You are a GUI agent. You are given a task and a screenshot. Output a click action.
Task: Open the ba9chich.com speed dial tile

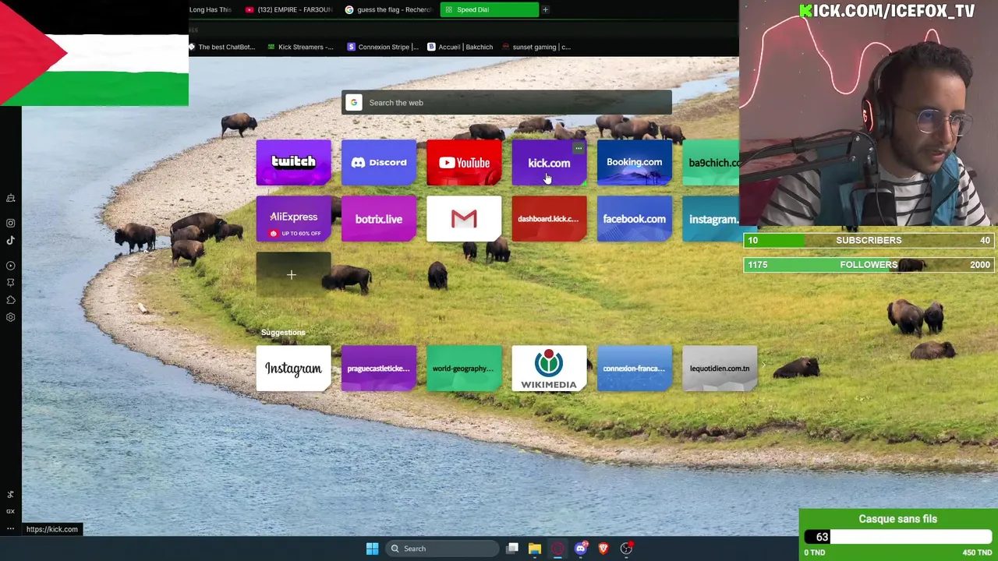coord(711,163)
